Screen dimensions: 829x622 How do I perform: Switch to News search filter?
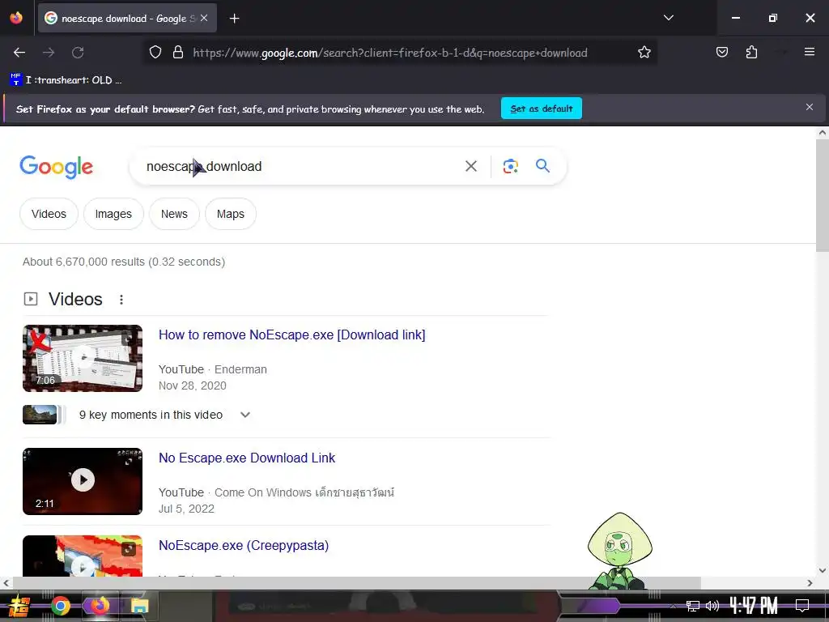(174, 214)
